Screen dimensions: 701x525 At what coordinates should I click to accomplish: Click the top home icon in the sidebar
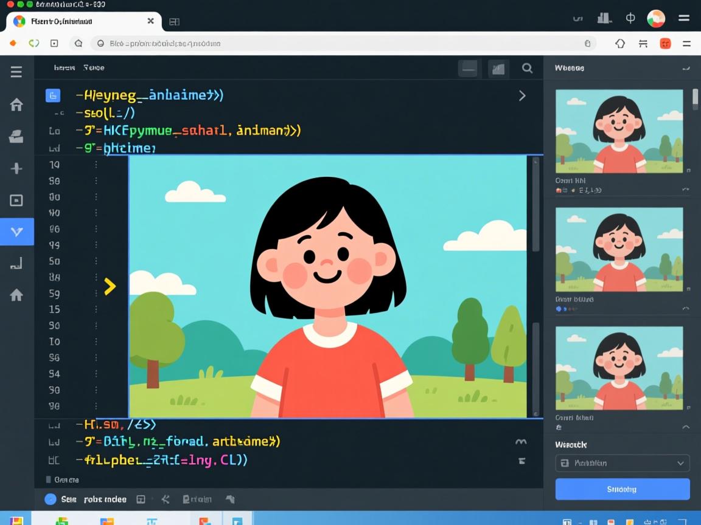tap(16, 105)
